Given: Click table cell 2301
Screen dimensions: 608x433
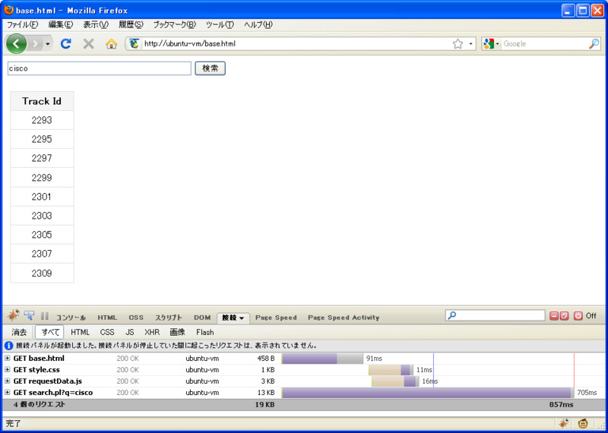Looking at the screenshot, I should coord(42,197).
